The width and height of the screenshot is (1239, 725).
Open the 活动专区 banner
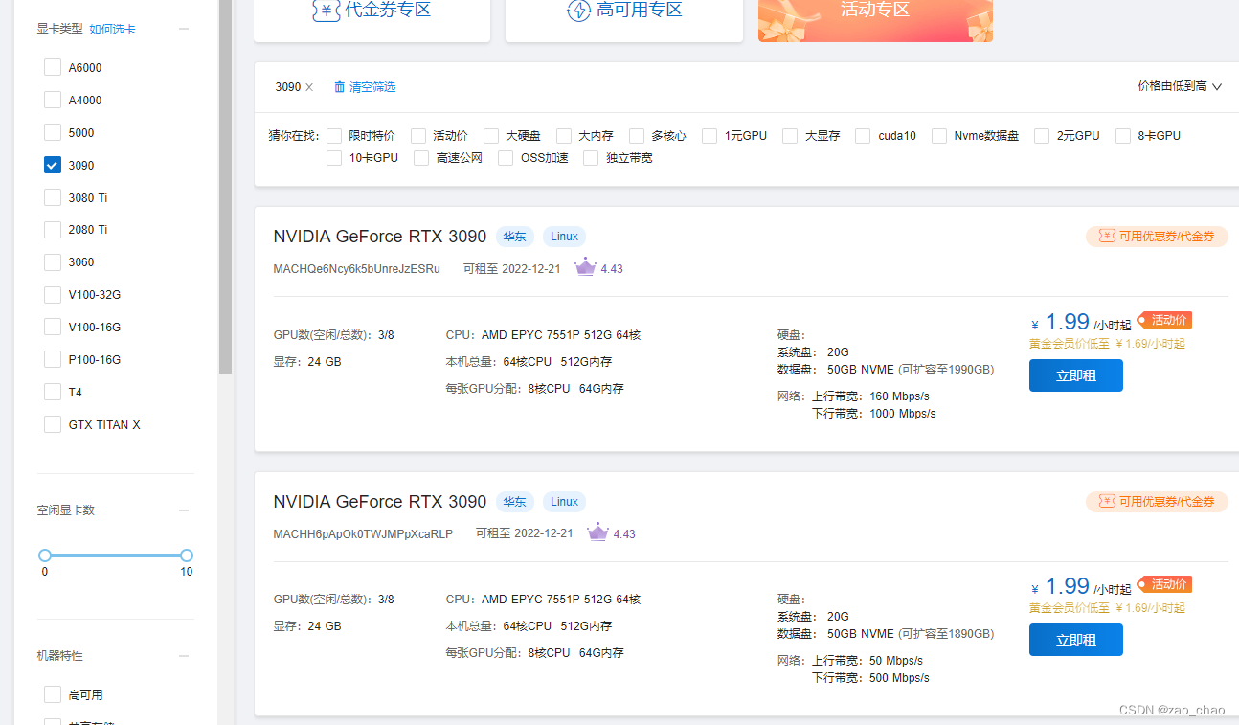pos(875,19)
